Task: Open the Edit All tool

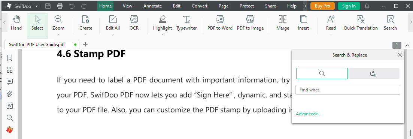Action: (113, 23)
